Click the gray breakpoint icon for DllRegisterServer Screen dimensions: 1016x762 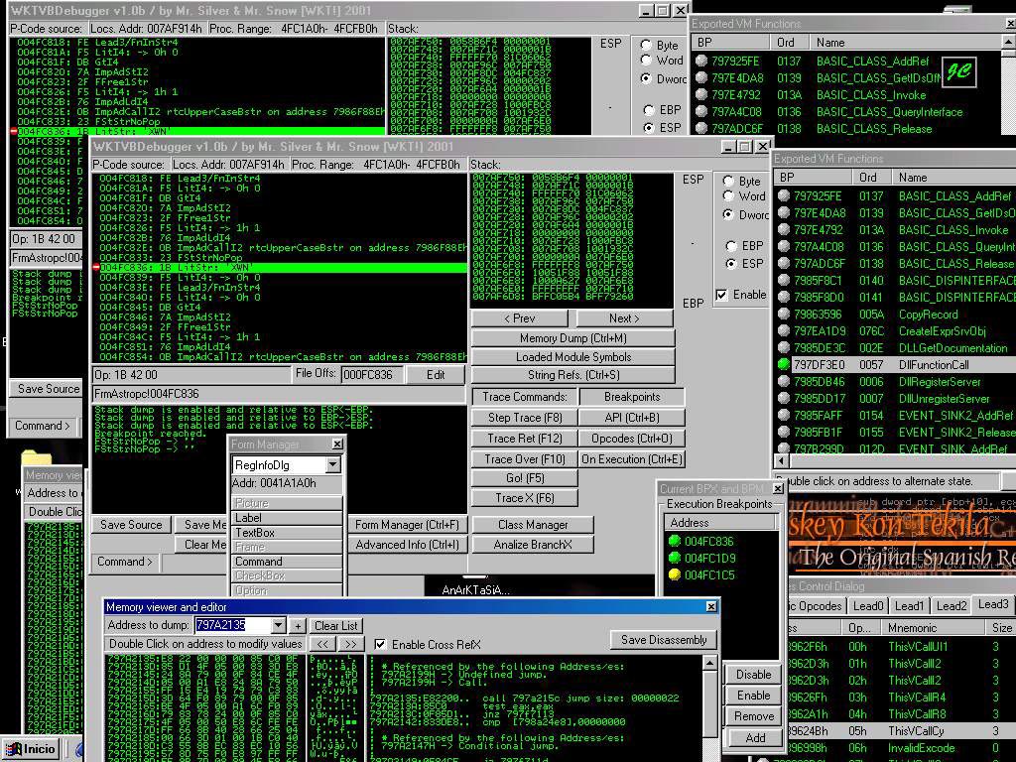point(784,382)
